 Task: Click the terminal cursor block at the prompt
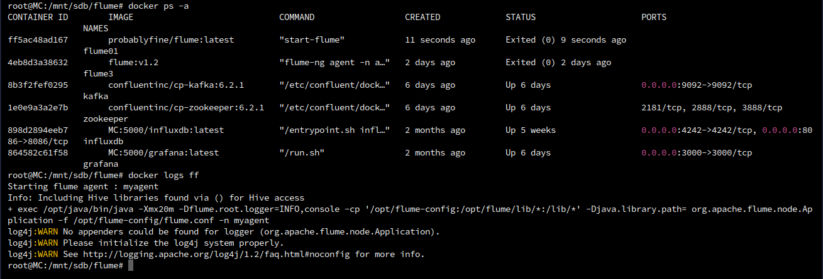131,266
